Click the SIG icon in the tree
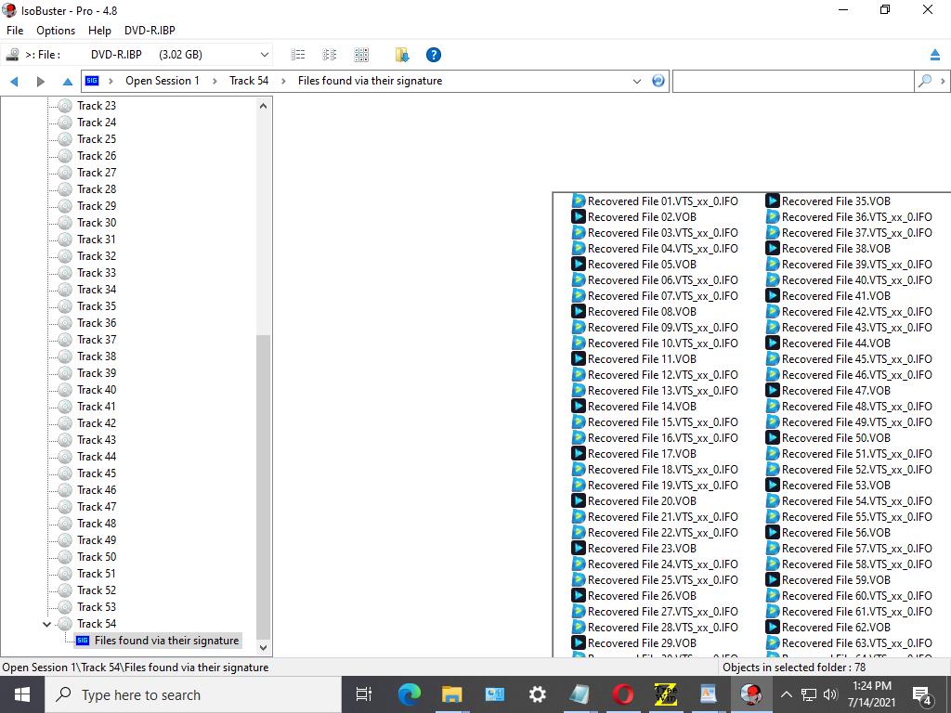The height and width of the screenshot is (713, 951). click(x=83, y=641)
